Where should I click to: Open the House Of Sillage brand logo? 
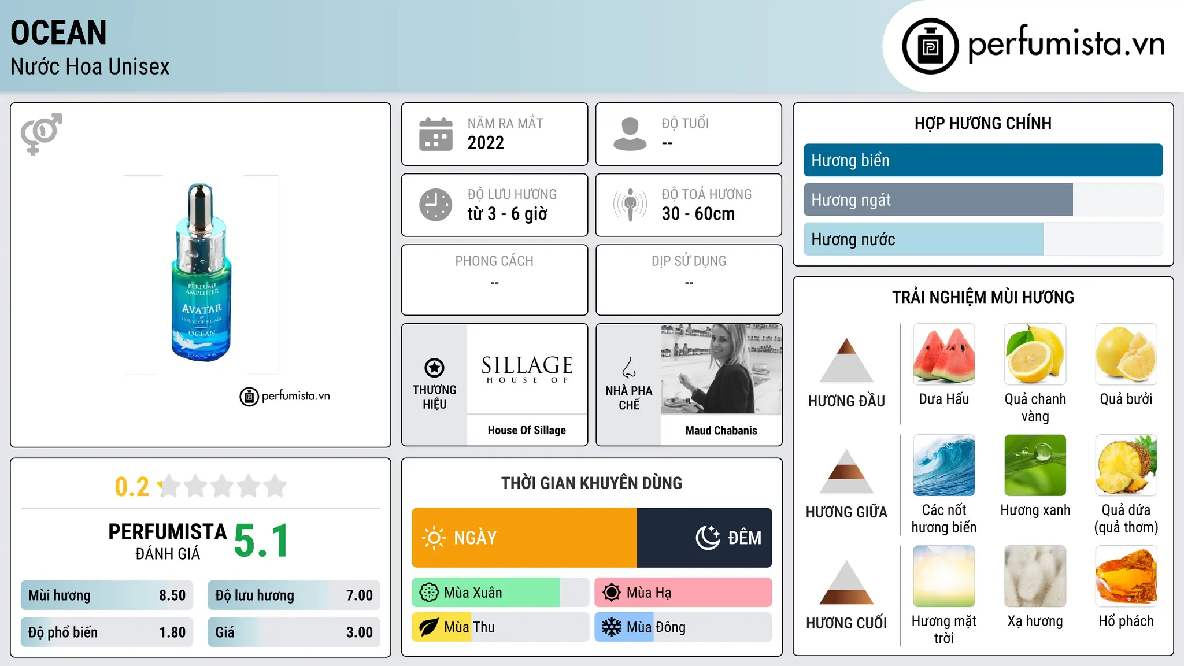pos(527,369)
